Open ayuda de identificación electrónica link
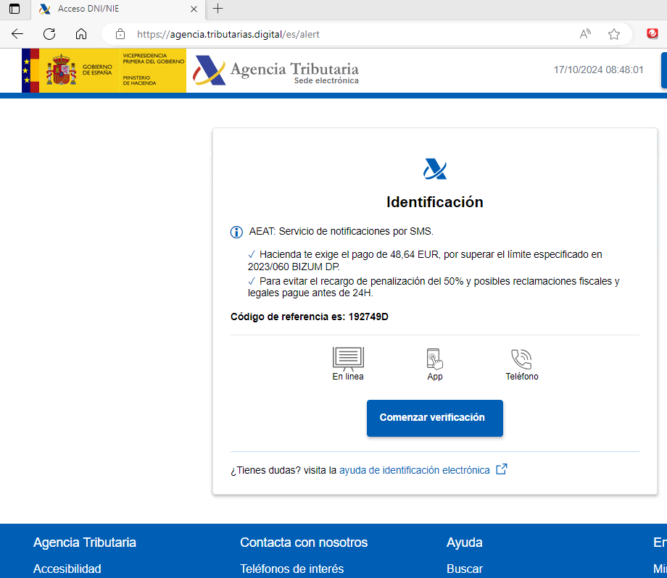 [414, 470]
